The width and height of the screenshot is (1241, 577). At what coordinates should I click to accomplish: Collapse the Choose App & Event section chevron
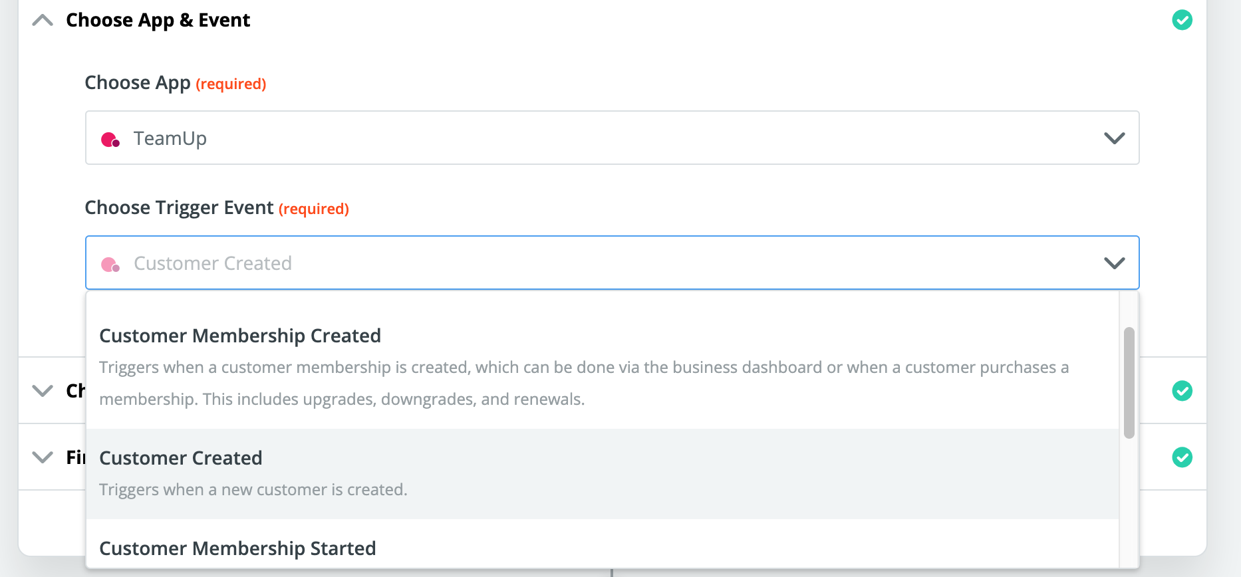[x=43, y=21]
